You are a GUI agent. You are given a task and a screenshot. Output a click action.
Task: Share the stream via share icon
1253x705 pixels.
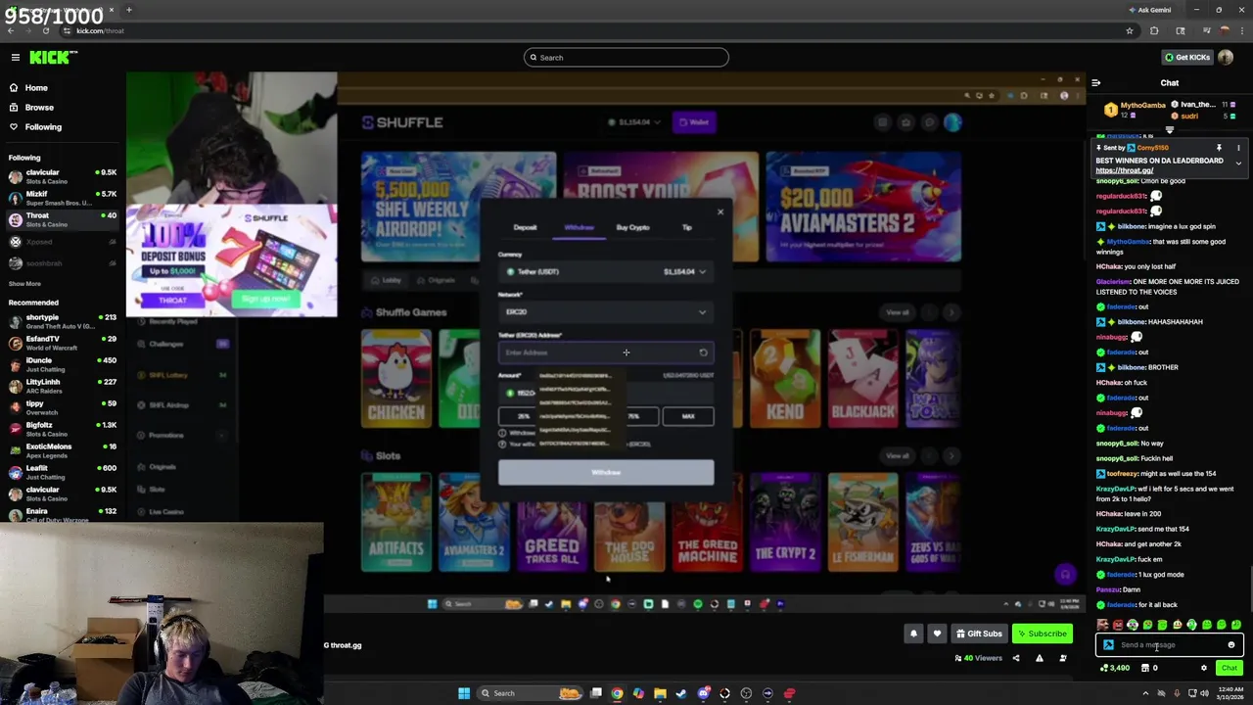click(1015, 658)
